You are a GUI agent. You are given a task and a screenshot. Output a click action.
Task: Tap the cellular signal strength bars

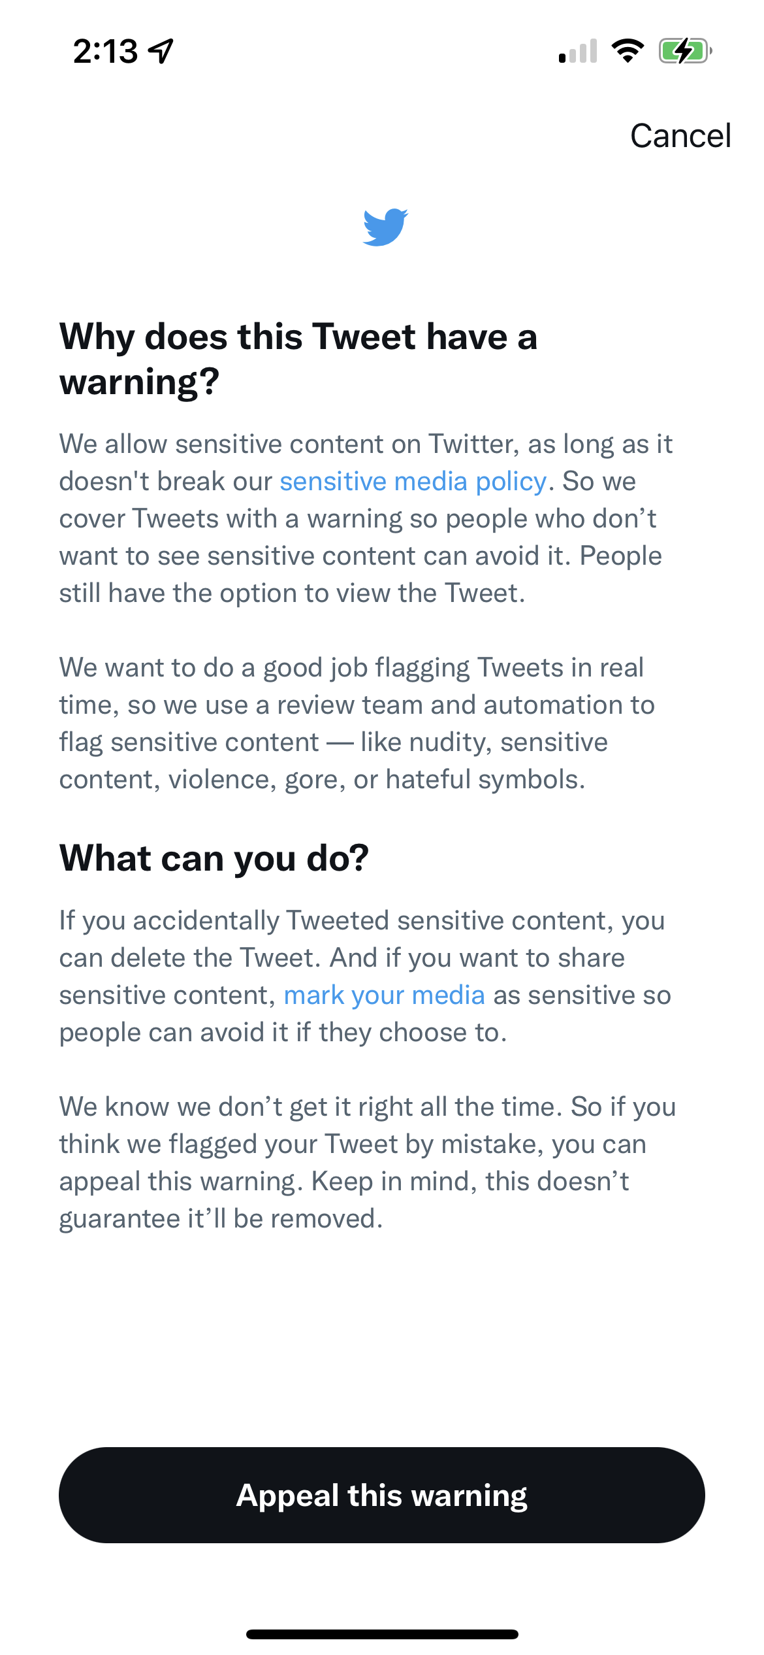click(578, 51)
